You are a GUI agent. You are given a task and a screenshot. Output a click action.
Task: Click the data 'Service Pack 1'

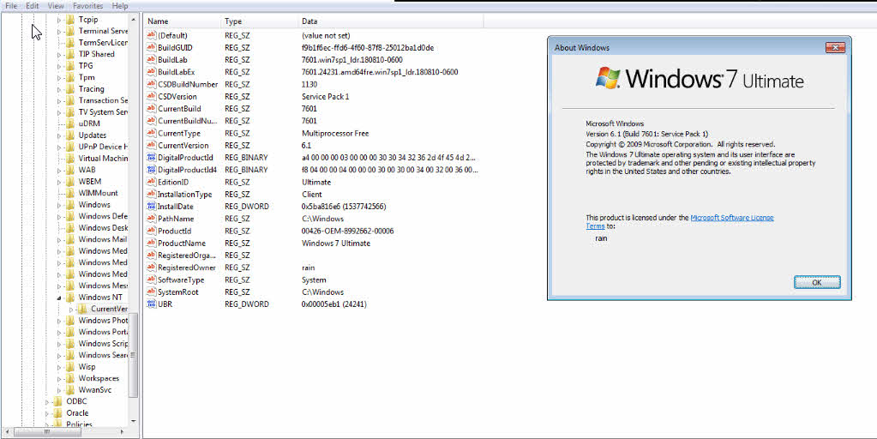point(326,97)
